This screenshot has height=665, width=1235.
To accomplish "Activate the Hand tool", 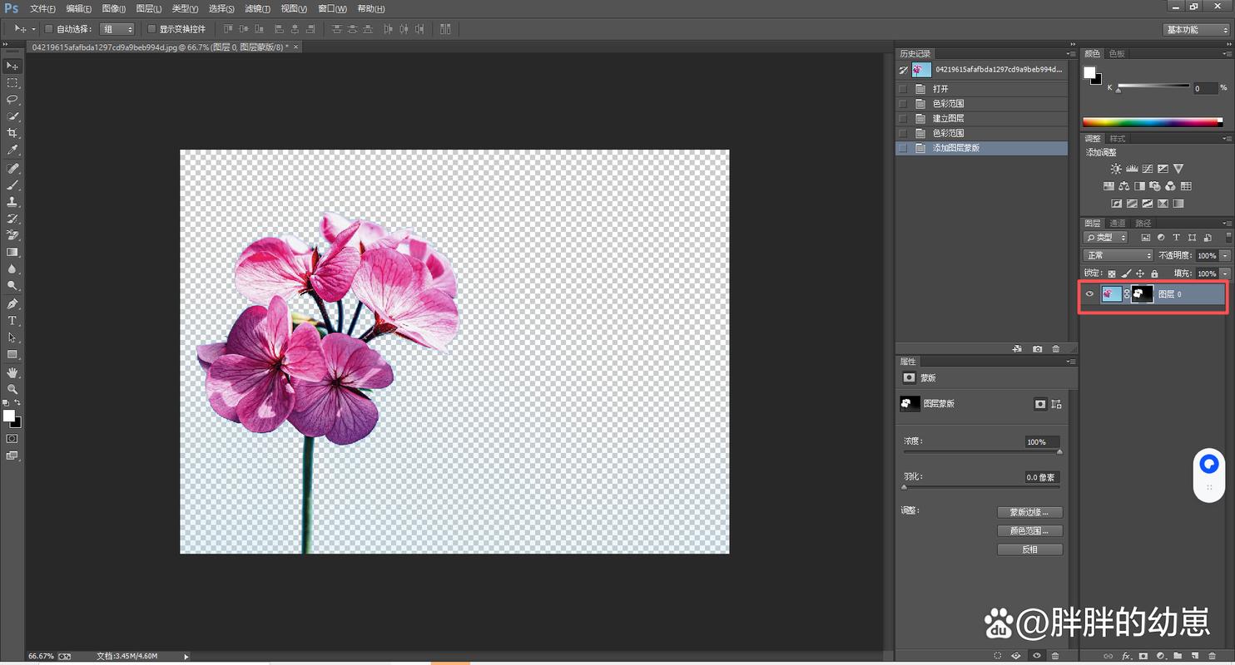I will (x=12, y=372).
